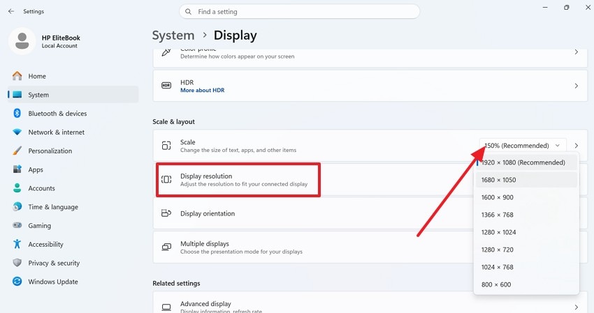
Task: Open Windows Update settings
Action: pyautogui.click(x=73, y=282)
